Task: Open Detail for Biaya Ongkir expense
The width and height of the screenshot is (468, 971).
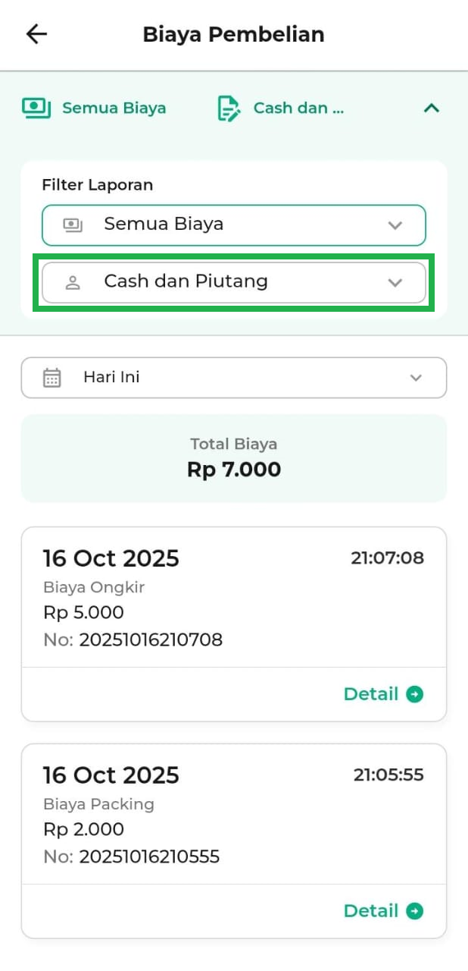Action: click(x=371, y=694)
